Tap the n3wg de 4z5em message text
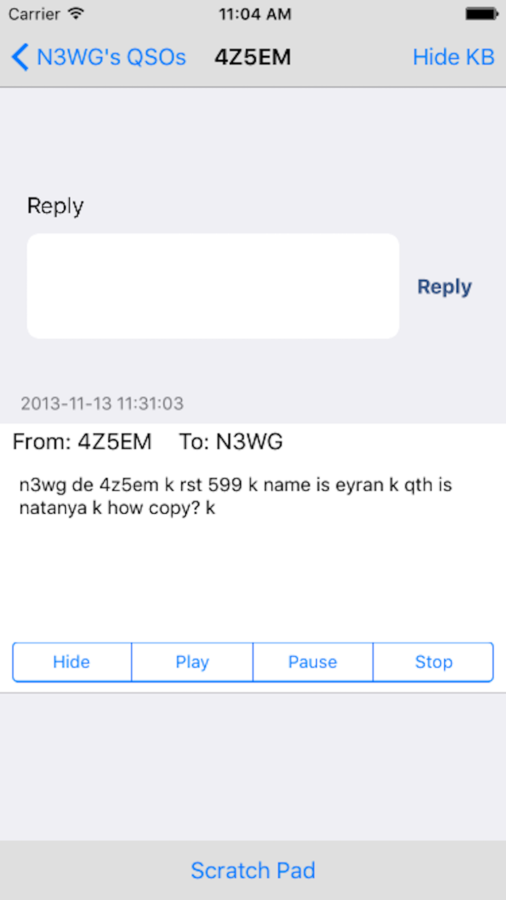 point(235,496)
